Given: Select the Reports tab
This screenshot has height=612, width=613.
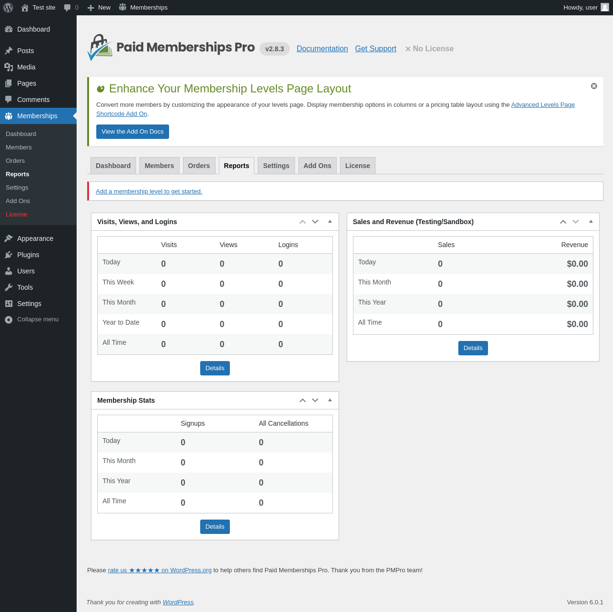Looking at the screenshot, I should pyautogui.click(x=237, y=166).
